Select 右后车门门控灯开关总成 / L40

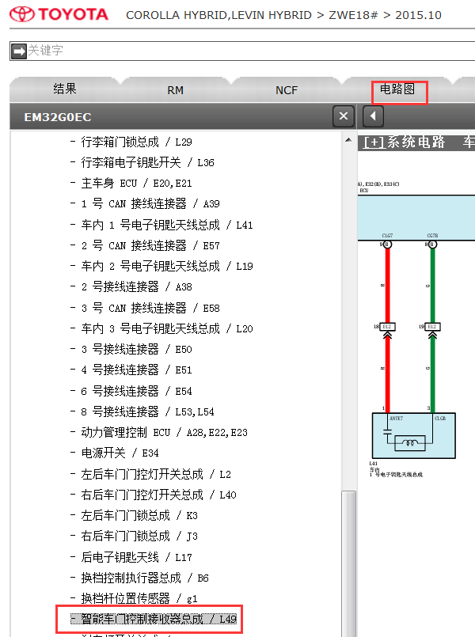(158, 495)
